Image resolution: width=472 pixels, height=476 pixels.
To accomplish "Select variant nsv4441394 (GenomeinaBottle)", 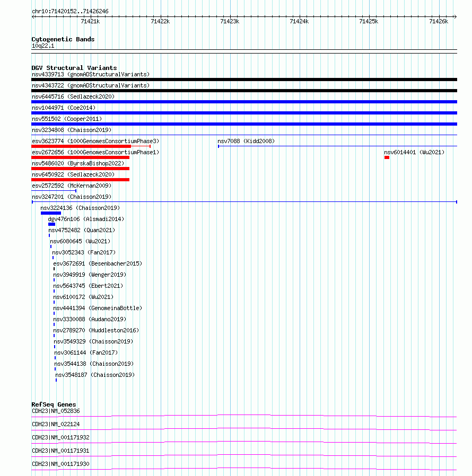I will pos(98,308).
